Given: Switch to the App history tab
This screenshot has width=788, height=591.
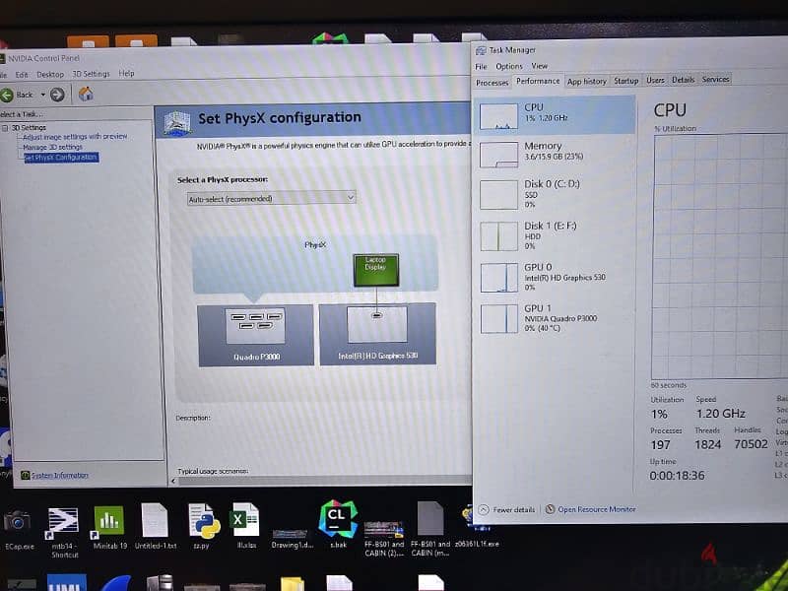Looking at the screenshot, I should (x=586, y=81).
